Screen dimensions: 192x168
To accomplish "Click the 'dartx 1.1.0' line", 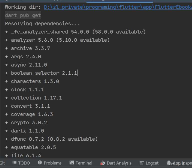I will [24, 131].
